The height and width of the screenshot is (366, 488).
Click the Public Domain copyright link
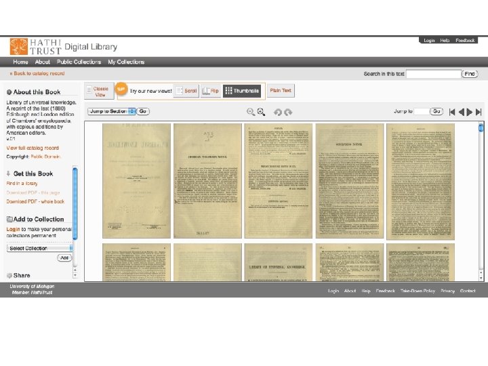coord(45,157)
